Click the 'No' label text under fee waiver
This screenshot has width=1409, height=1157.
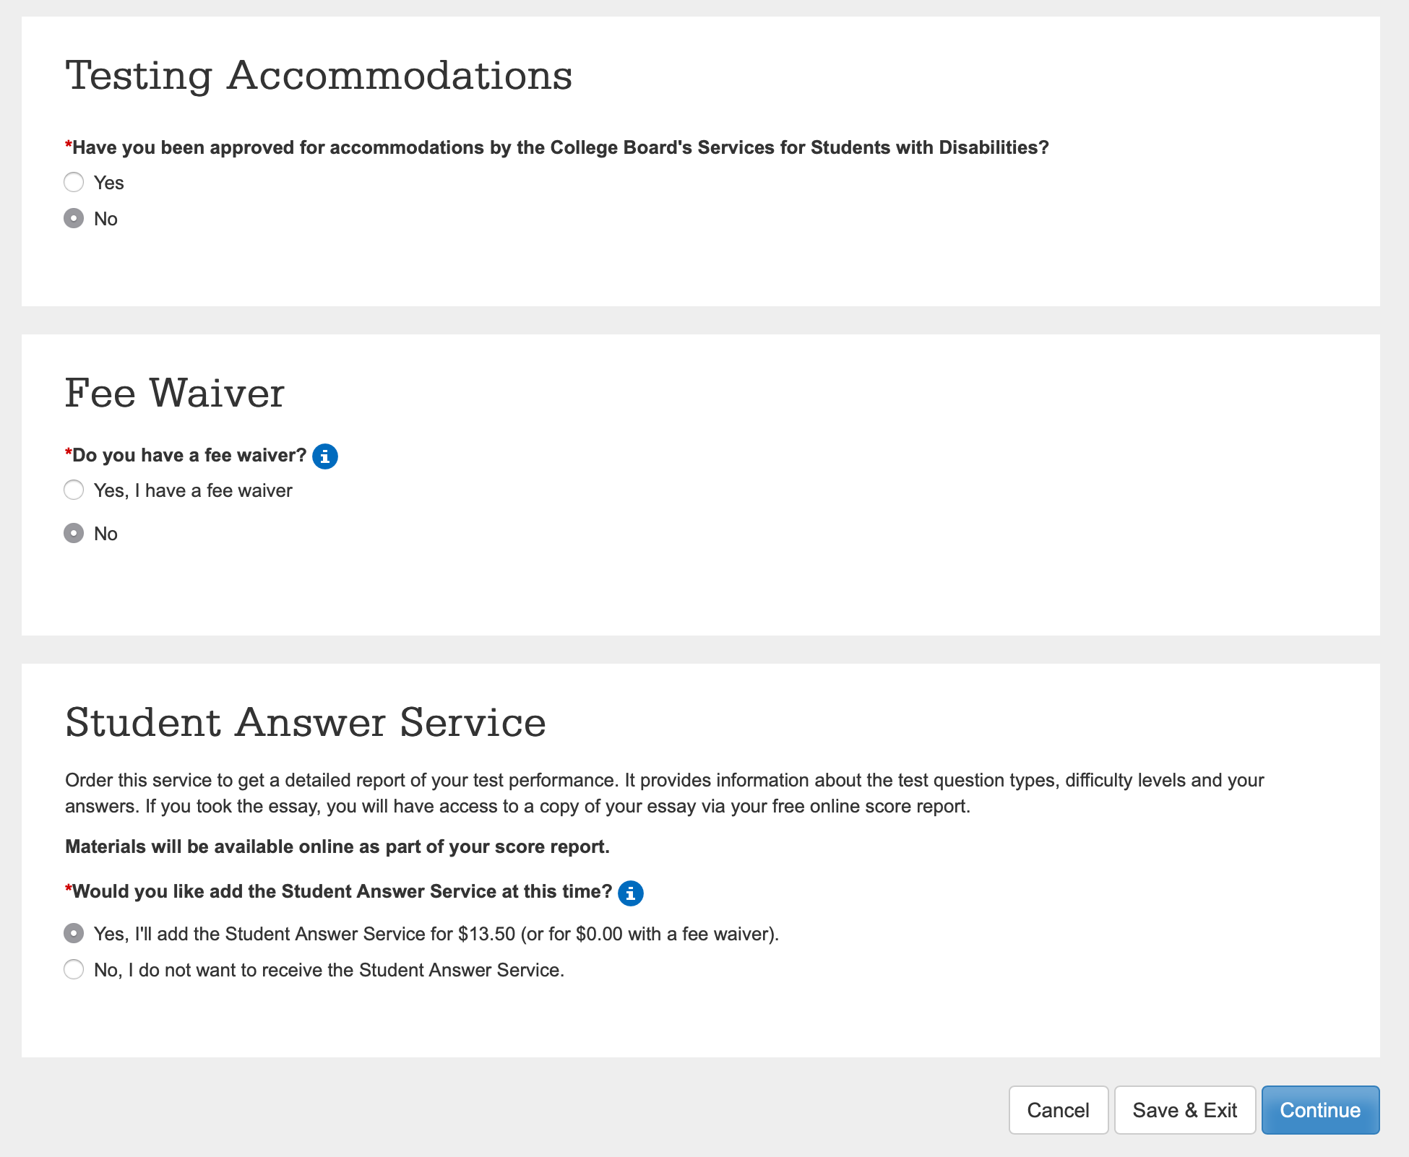[x=105, y=534]
